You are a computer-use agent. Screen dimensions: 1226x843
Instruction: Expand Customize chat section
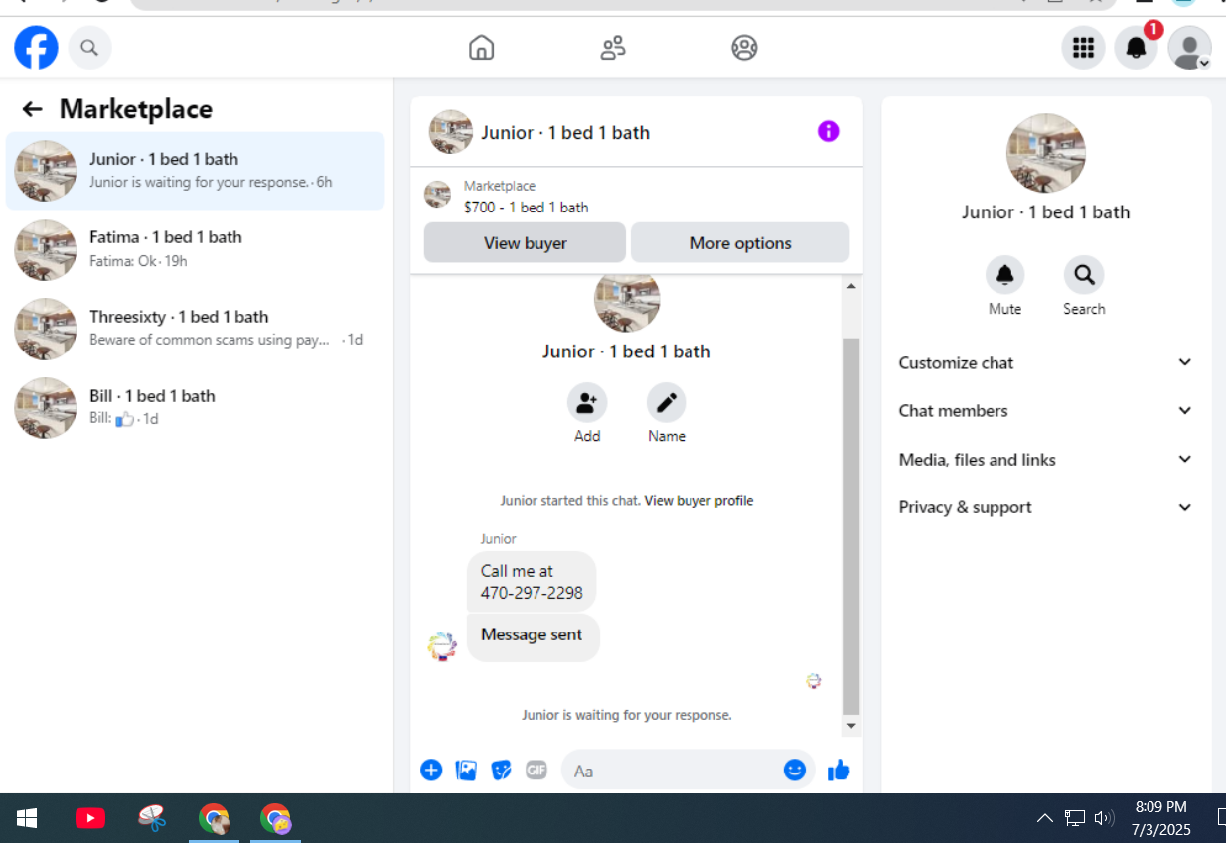pos(1045,363)
